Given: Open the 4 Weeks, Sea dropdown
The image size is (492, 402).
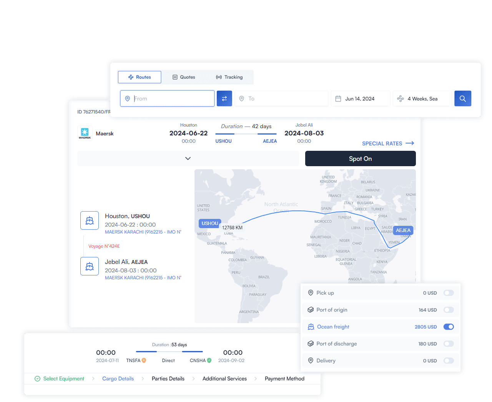Looking at the screenshot, I should (422, 98).
